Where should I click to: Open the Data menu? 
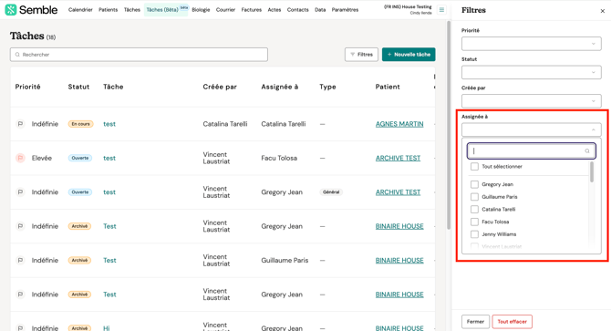click(320, 10)
